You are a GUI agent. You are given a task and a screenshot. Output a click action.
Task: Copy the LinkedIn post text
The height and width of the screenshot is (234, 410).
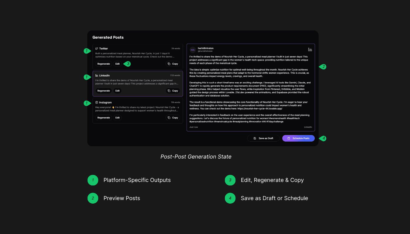point(173,91)
